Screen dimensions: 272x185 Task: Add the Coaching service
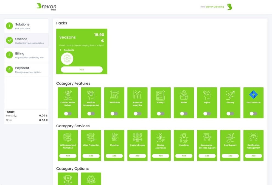coord(184,156)
